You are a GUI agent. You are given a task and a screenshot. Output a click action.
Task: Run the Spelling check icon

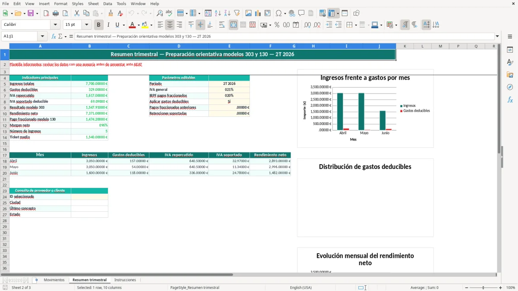[x=169, y=13]
